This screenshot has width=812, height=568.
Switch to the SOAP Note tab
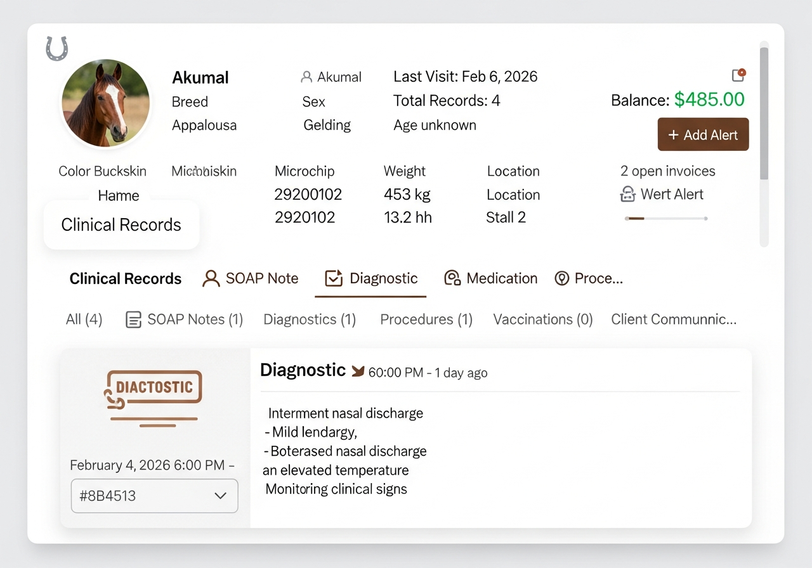click(x=250, y=278)
